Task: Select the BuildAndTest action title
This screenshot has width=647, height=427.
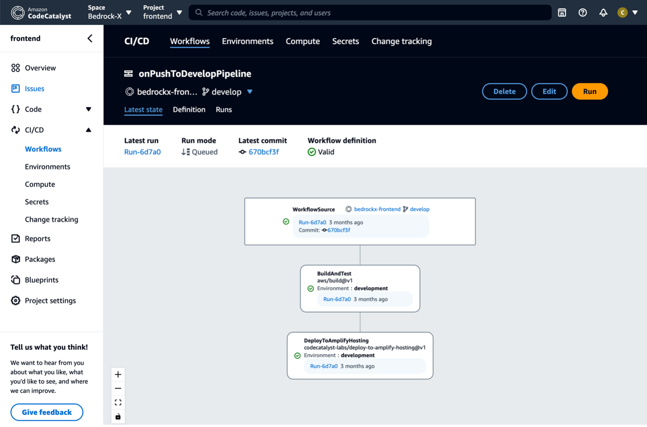Action: pos(334,274)
